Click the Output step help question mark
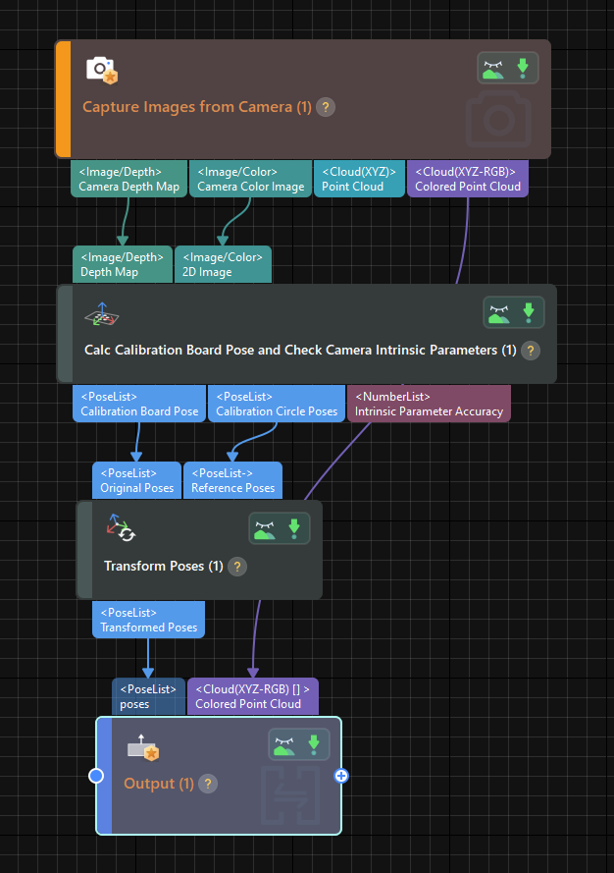 (208, 784)
